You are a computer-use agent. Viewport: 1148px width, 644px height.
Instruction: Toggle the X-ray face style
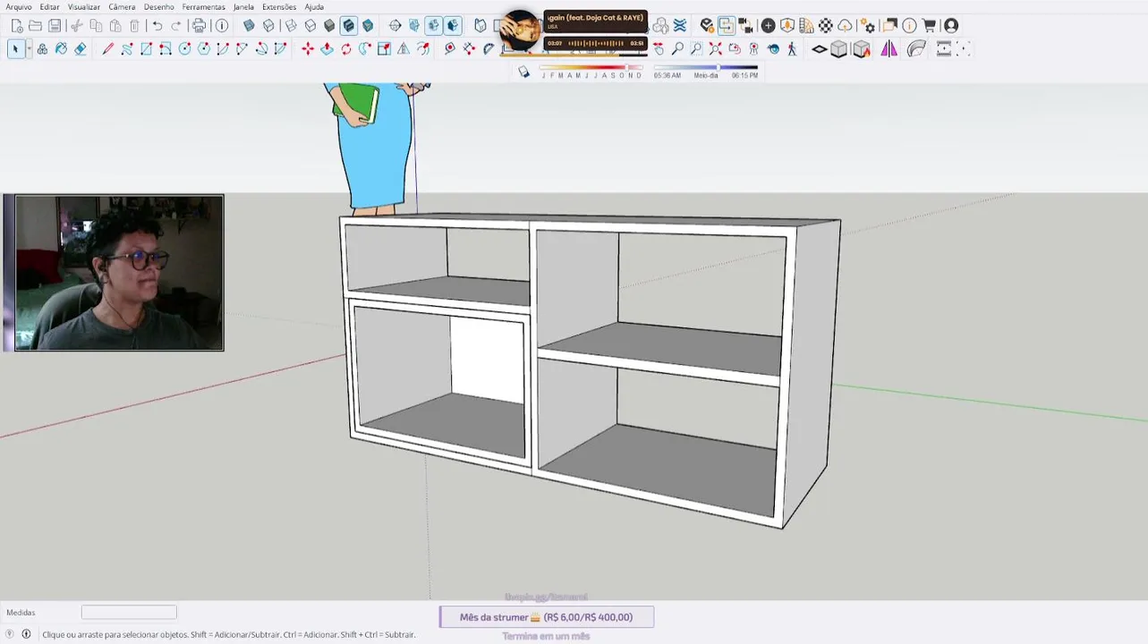(x=249, y=26)
